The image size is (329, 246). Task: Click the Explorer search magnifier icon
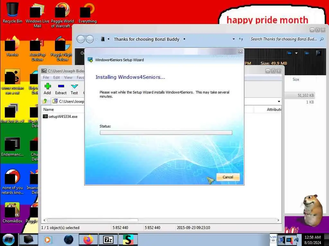[x=322, y=39]
